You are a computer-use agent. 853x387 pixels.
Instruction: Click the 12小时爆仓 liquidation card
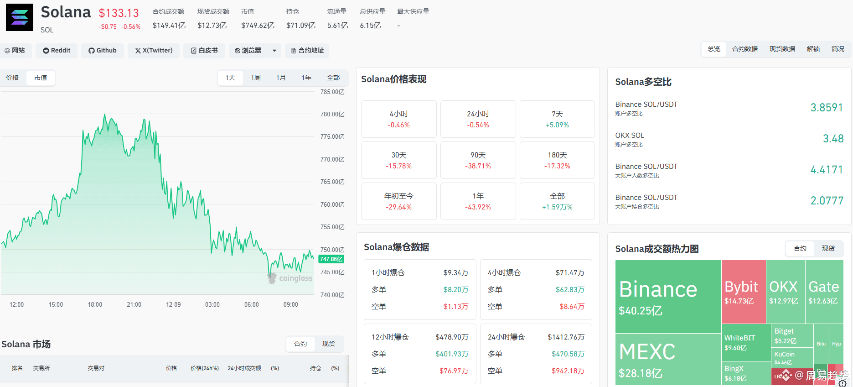pos(420,354)
